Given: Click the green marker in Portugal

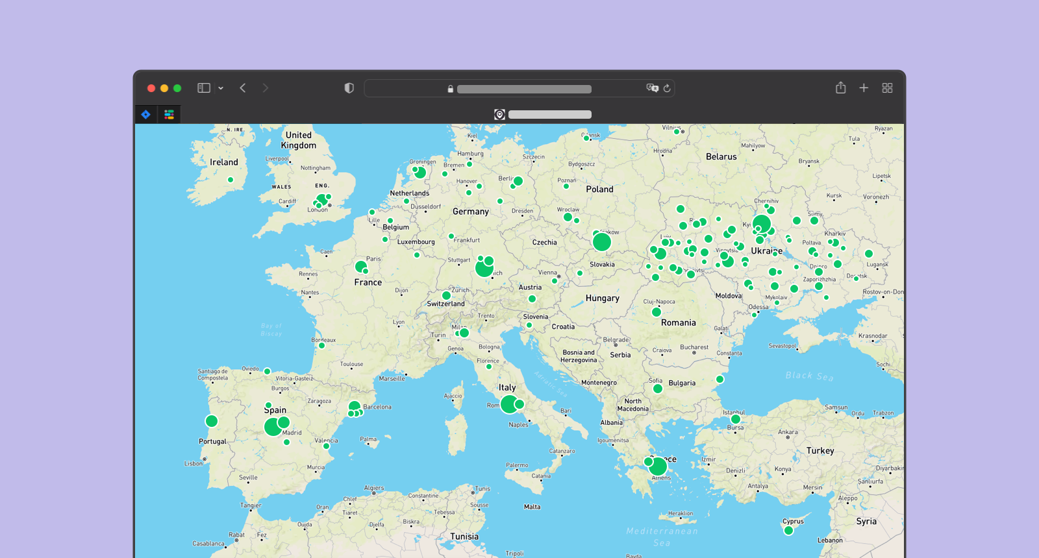Looking at the screenshot, I should pyautogui.click(x=212, y=421).
